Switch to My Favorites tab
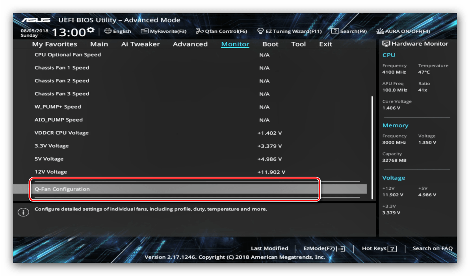470x276 pixels. point(54,44)
